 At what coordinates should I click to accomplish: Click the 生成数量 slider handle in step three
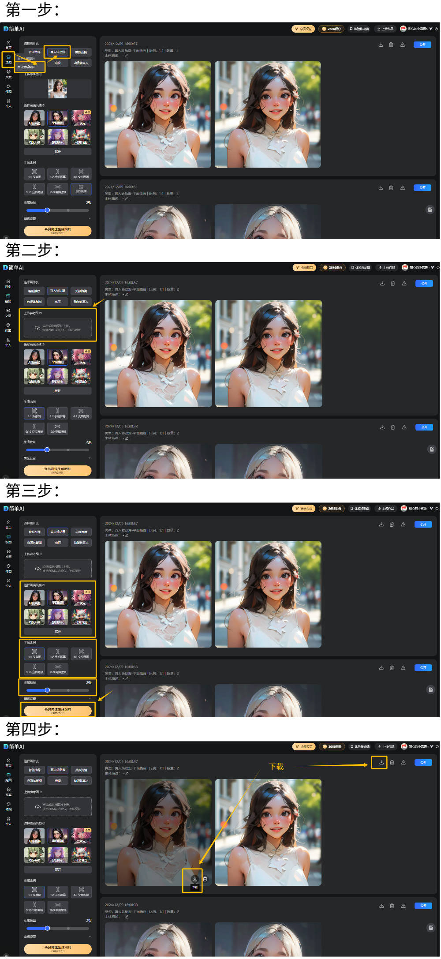[x=47, y=690]
